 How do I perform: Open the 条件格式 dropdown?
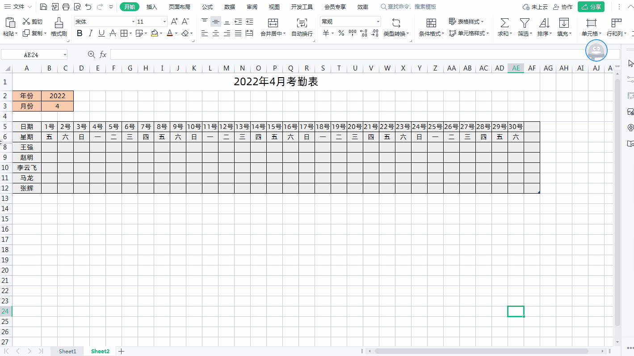click(x=431, y=33)
